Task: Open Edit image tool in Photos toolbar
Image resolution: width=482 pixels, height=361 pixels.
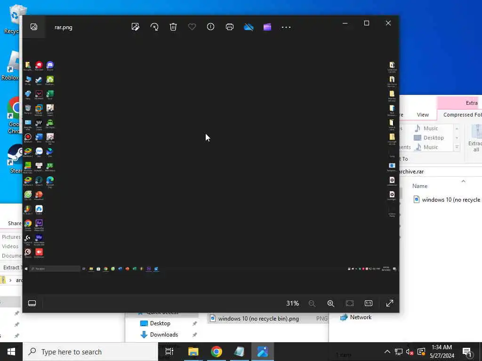Action: [135, 27]
